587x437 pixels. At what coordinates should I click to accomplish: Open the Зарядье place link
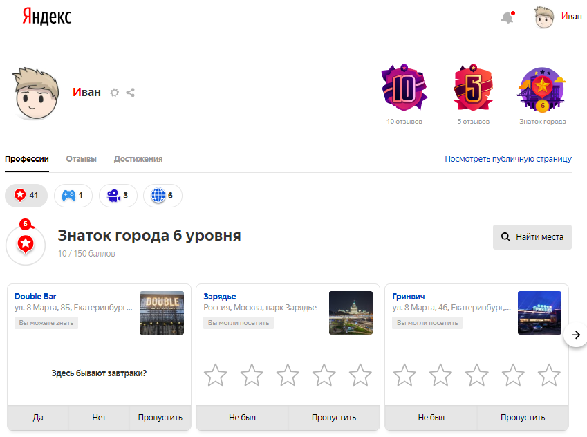click(x=220, y=296)
